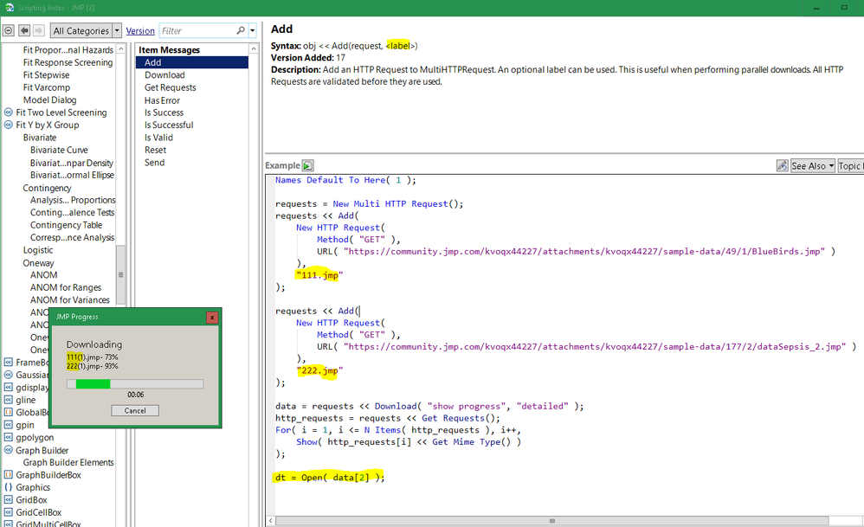Click the collapse-all icon beside All Categories

click(9, 30)
